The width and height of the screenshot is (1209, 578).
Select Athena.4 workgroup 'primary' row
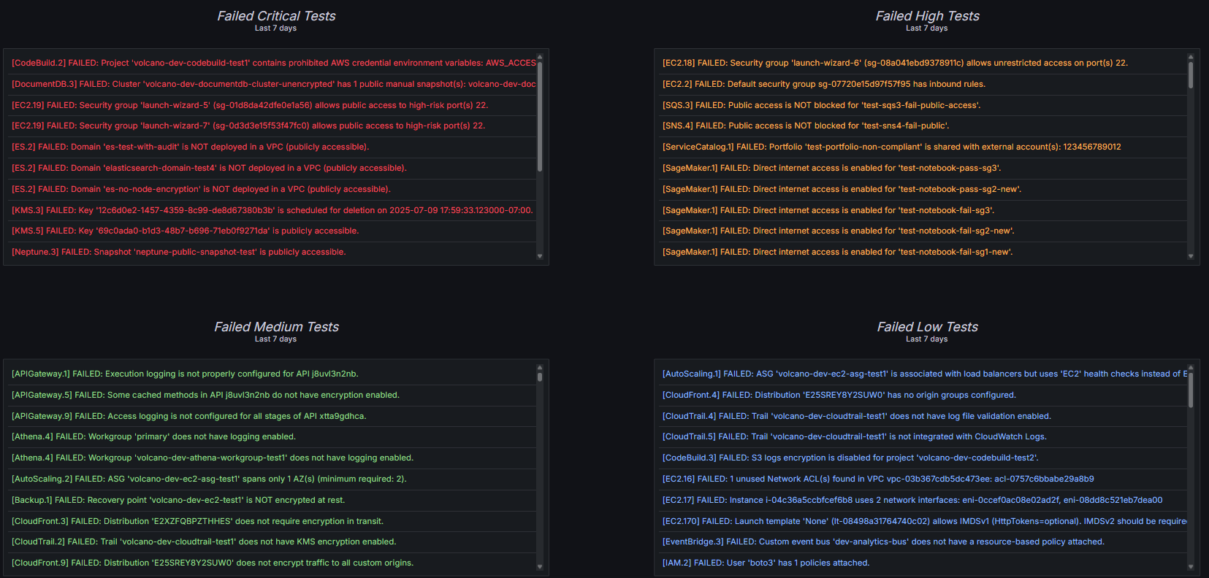270,436
